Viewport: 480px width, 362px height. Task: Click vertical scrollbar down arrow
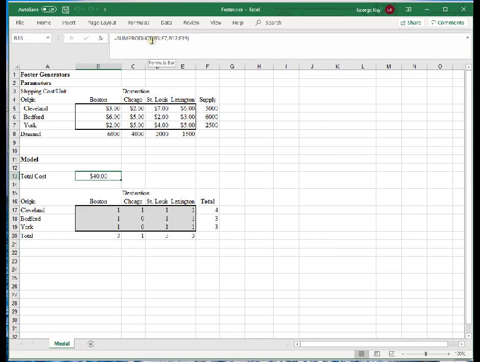pyautogui.click(x=468, y=336)
